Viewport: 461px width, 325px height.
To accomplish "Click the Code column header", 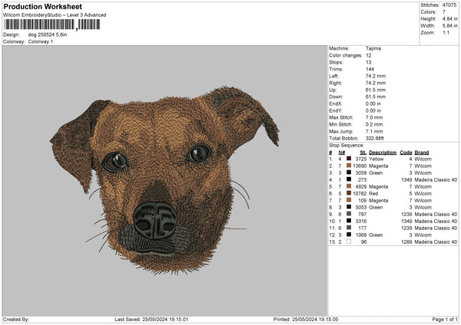I will [x=406, y=152].
